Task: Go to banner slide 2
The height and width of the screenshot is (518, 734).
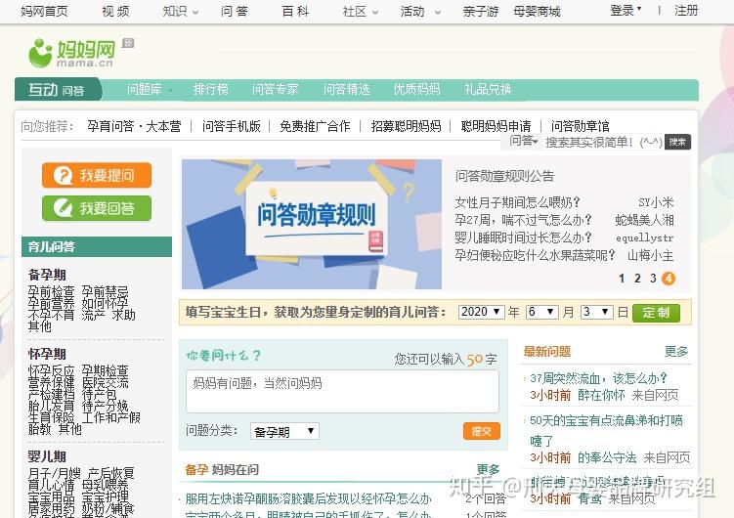Action: point(637,279)
